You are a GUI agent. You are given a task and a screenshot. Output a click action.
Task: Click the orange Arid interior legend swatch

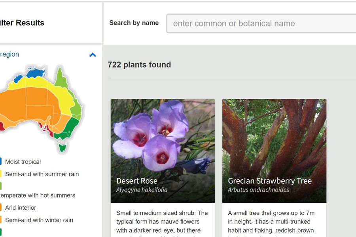(x=0, y=207)
